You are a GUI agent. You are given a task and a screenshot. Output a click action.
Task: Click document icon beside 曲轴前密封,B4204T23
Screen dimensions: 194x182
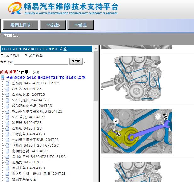click(8, 151)
